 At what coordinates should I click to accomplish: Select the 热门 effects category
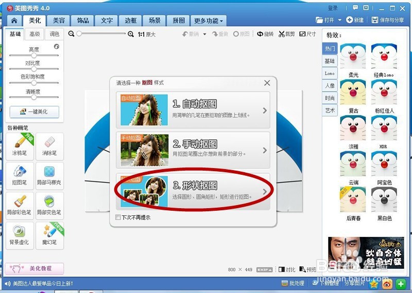pos(330,48)
